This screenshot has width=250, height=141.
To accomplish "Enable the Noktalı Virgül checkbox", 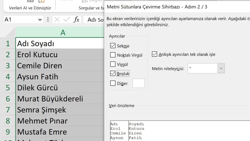I will point(113,55).
